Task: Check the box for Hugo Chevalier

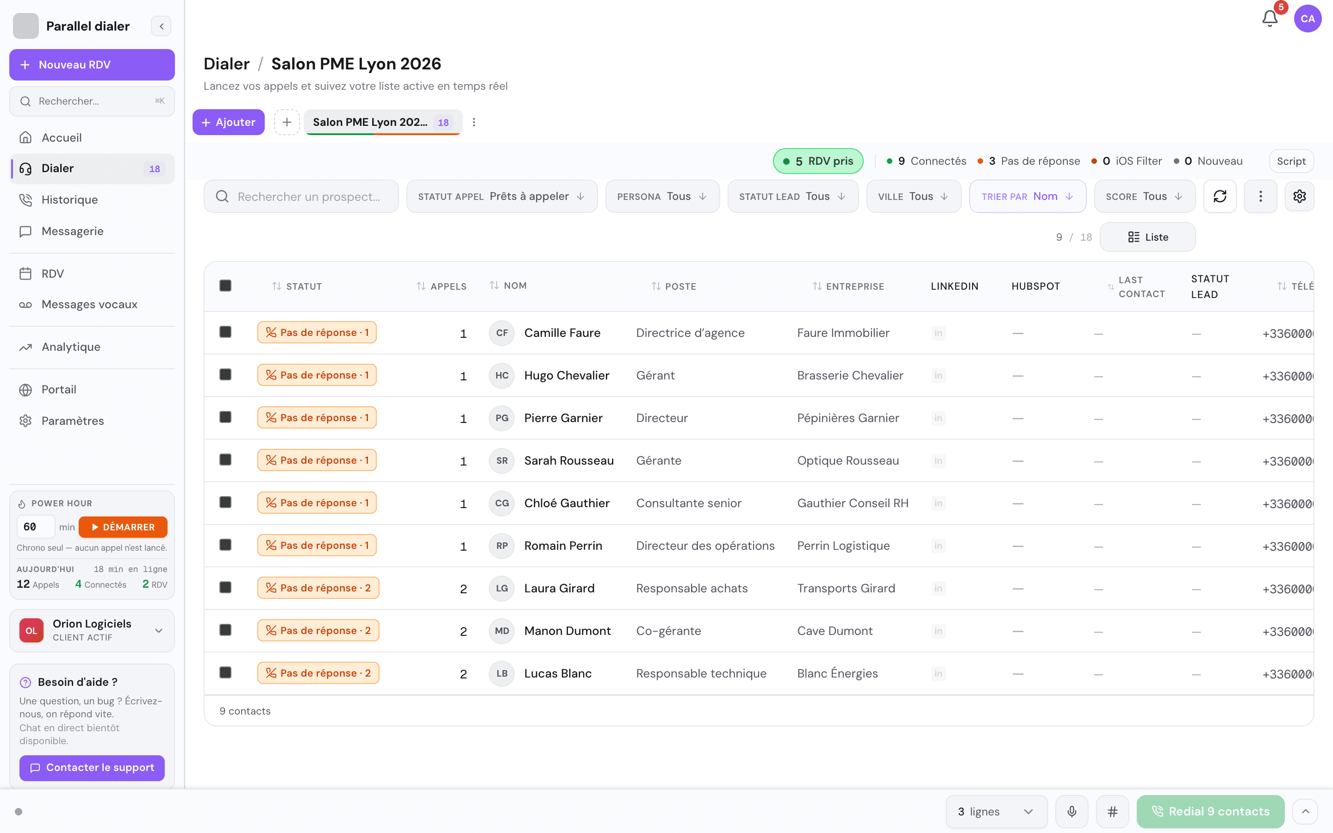Action: (225, 375)
